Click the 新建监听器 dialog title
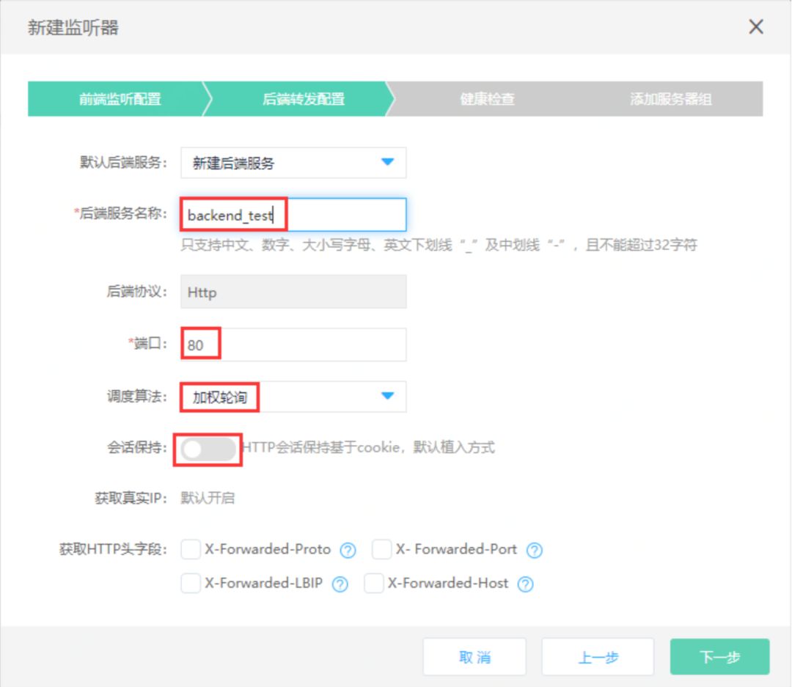 tap(73, 27)
